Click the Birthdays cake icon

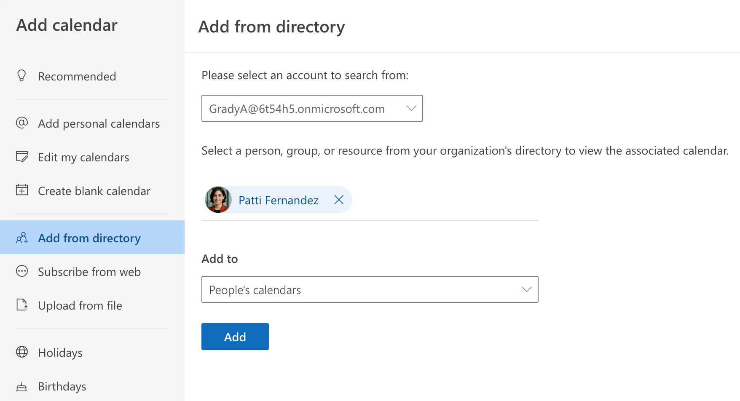coord(22,386)
